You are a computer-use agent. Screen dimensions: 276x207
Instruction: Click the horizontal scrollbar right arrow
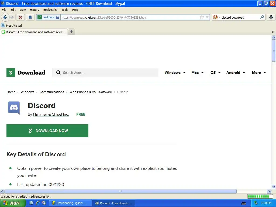click(269, 191)
